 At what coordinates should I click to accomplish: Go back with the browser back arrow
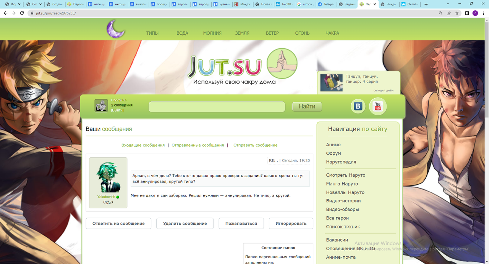click(x=5, y=13)
